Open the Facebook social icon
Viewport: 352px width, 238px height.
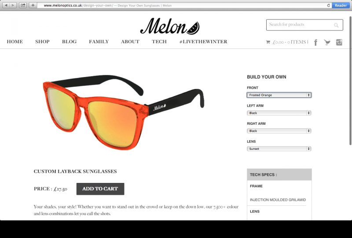315,42
